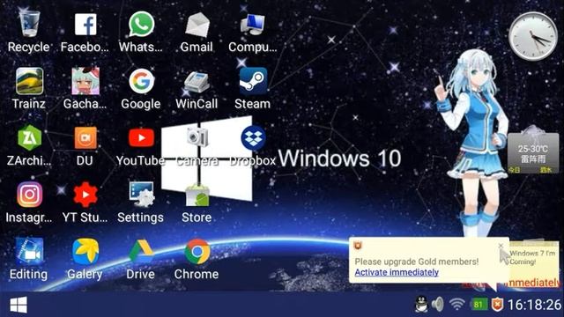Open the Recycle bin icon
This screenshot has width=564, height=317.
[x=29, y=24]
